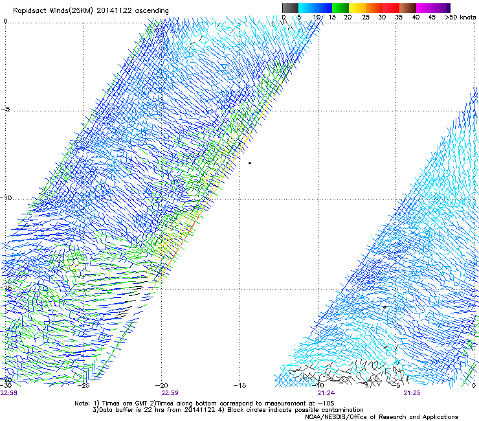Click the '-25' longitude label on bottom axis

[84, 385]
